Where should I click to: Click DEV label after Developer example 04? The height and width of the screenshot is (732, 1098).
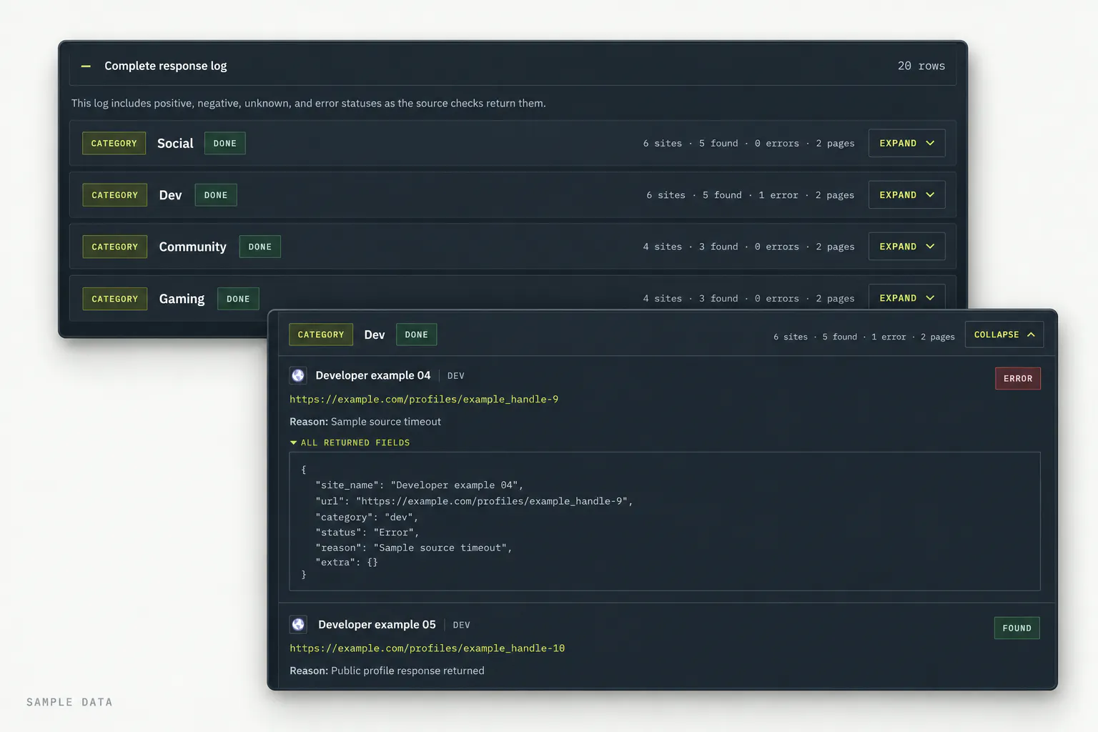456,376
